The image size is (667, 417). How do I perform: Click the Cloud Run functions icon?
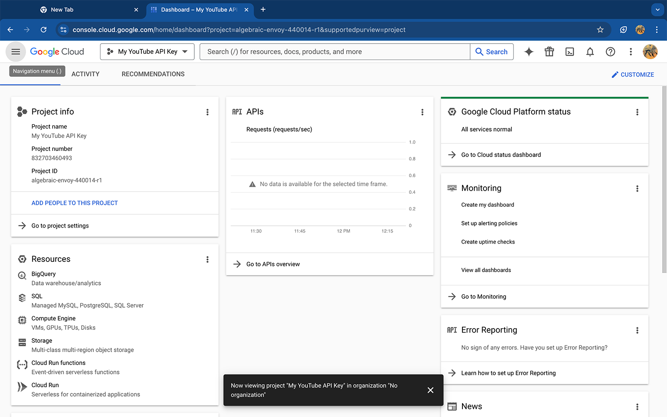tap(22, 365)
